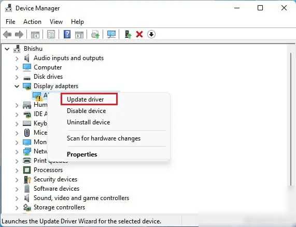
Task: Click the Storage controllers icon
Action: [x=27, y=207]
